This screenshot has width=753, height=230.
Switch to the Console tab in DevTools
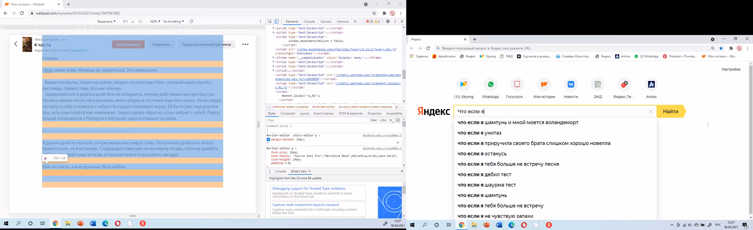point(309,22)
